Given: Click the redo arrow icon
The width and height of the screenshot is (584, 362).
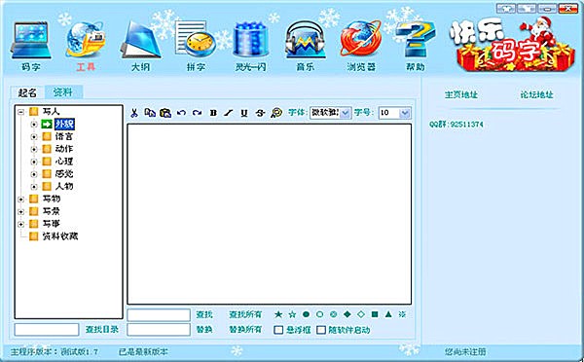Looking at the screenshot, I should (x=197, y=113).
